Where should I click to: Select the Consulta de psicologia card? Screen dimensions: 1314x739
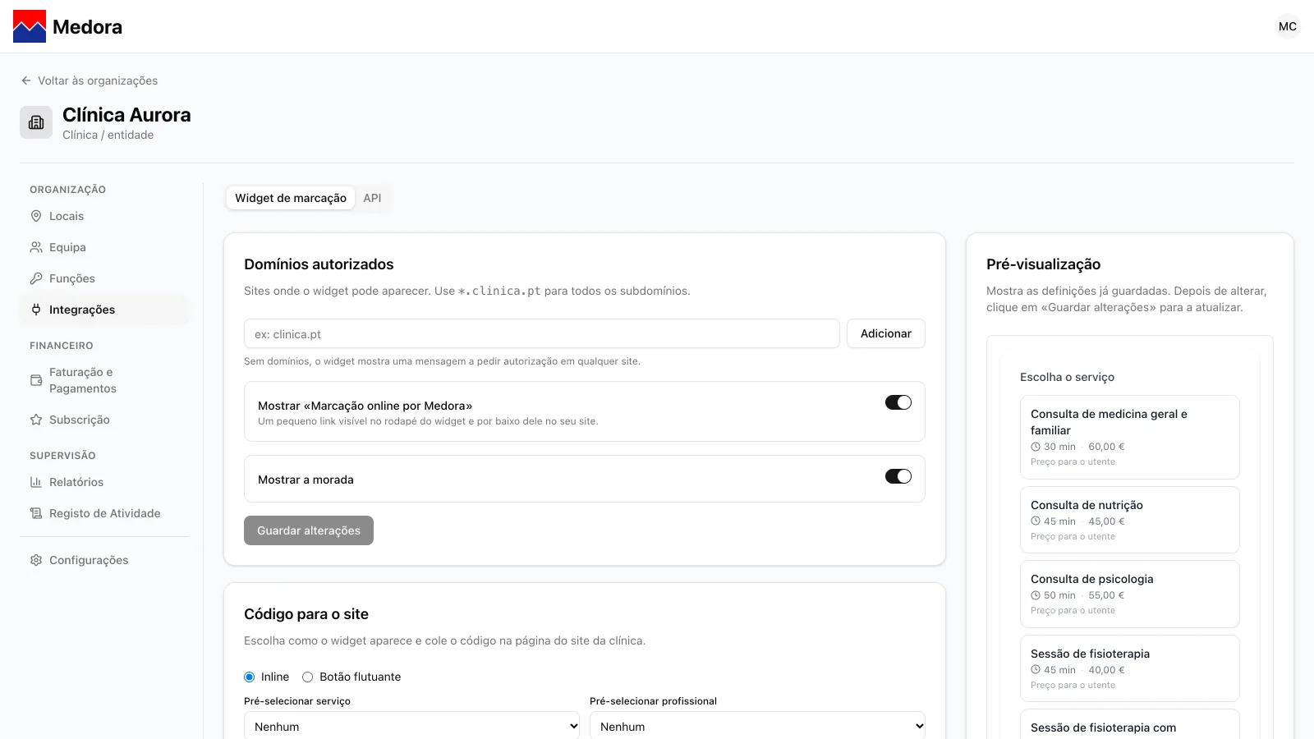click(x=1130, y=594)
